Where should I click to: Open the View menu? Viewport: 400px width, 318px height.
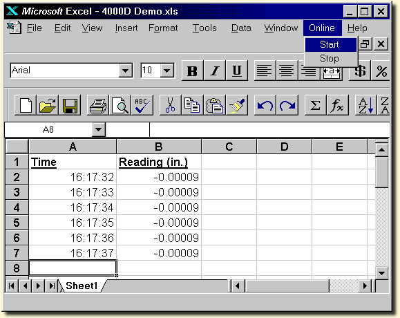[x=92, y=28]
